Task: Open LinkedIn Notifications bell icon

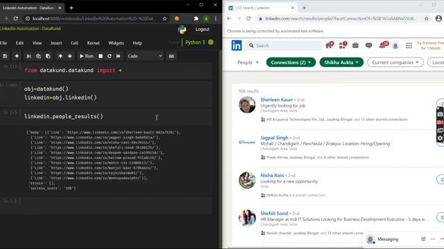Action: point(383,45)
